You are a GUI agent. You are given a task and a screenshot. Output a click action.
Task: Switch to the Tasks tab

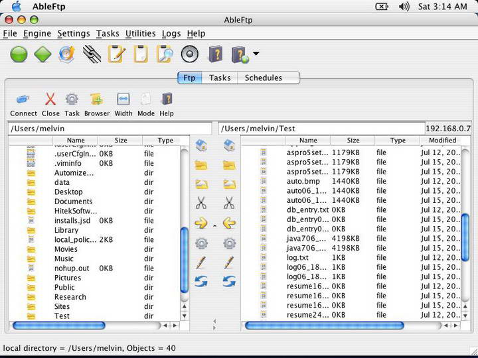coord(220,78)
